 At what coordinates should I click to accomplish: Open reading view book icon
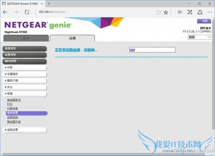pyautogui.click(x=158, y=12)
